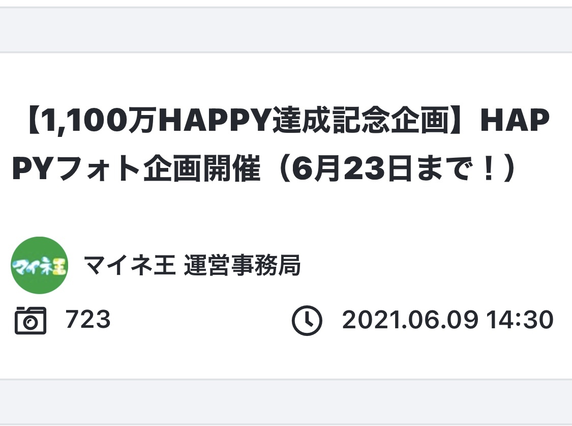Viewport: 572px width, 426px height.
Task: Click the 723 photo count number
Action: (x=88, y=320)
